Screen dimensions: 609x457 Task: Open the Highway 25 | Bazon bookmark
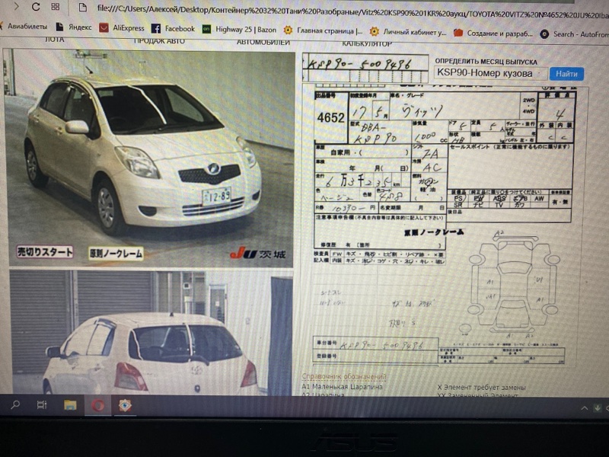[239, 30]
